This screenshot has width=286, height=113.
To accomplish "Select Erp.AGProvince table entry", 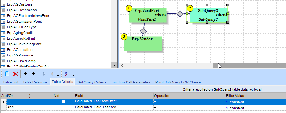I will 20,55.
